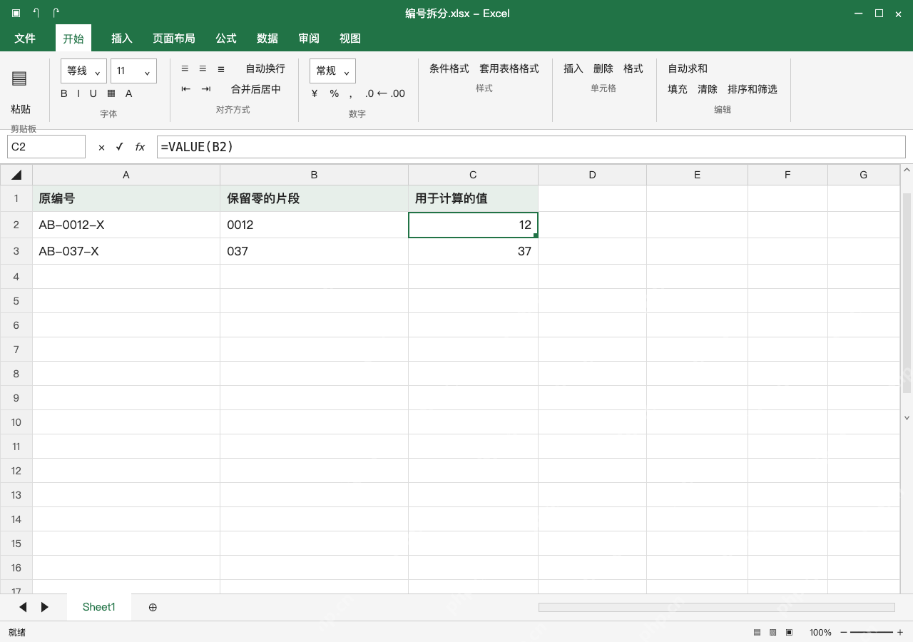Open the Insert Function fx dialog
This screenshot has height=642, width=913.
click(x=140, y=147)
